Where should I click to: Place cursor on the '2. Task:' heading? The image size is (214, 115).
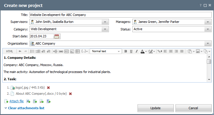(10, 79)
